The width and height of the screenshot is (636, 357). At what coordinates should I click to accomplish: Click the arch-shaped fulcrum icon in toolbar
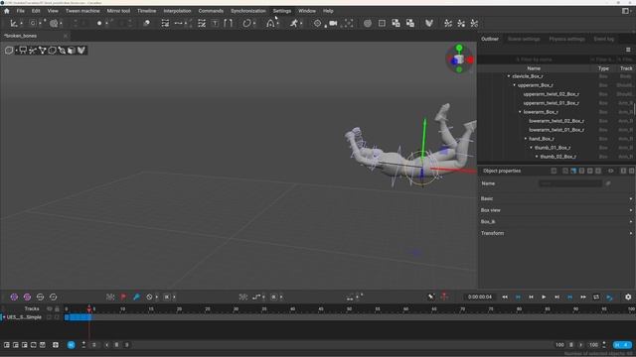[x=270, y=24]
